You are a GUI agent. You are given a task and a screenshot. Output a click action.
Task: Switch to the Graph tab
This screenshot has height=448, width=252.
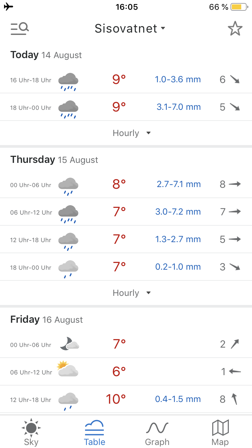coord(157,432)
